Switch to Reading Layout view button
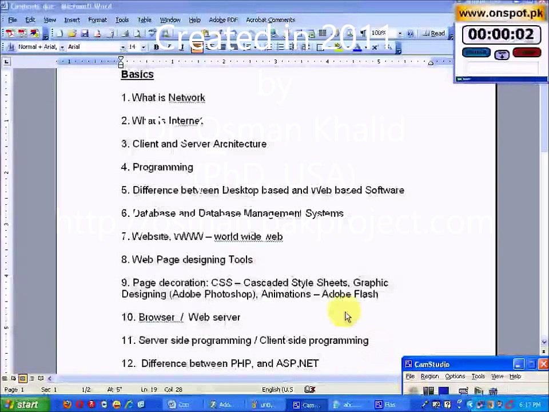The image size is (549, 412). coord(41,378)
